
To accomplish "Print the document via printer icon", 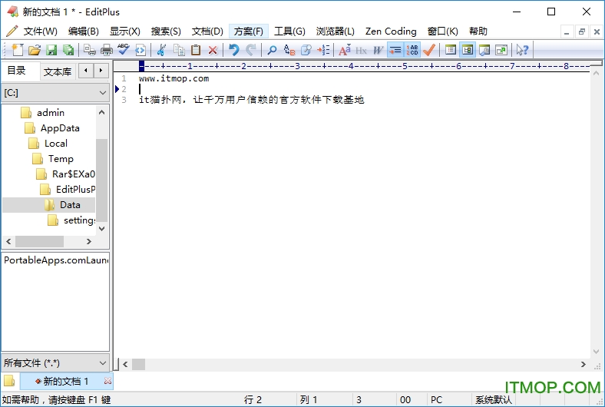I will click(107, 50).
